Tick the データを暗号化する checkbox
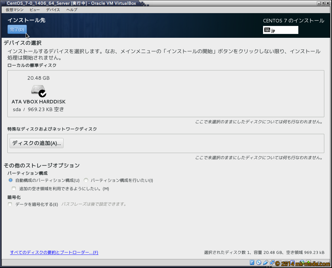The height and width of the screenshot is (268, 332). 10,204
